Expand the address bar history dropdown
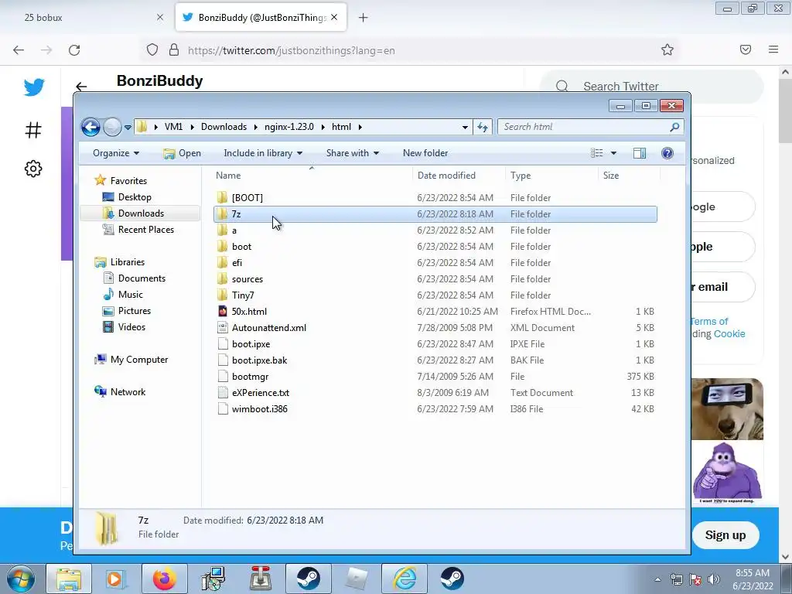This screenshot has height=594, width=792. pyautogui.click(x=465, y=128)
